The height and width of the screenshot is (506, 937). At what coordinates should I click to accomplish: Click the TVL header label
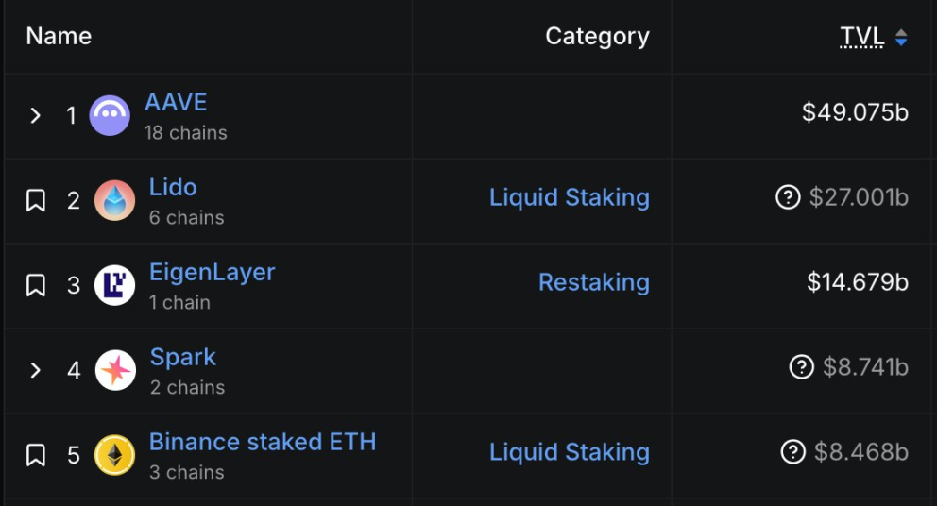(861, 37)
